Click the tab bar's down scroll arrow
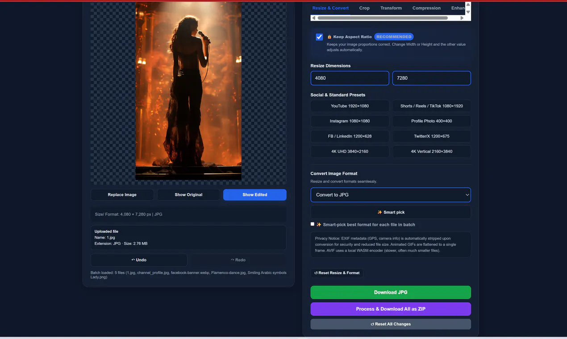The height and width of the screenshot is (339, 567). pyautogui.click(x=468, y=12)
